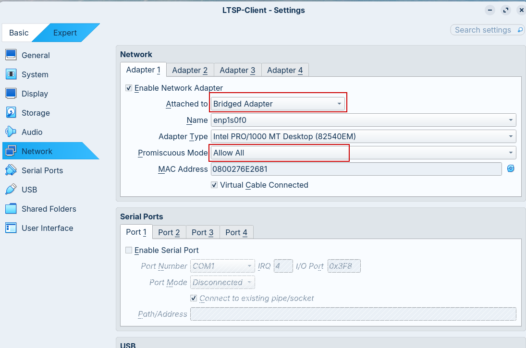This screenshot has width=526, height=348.
Task: Open the Port Mode Disconnected dropdown
Action: click(222, 282)
